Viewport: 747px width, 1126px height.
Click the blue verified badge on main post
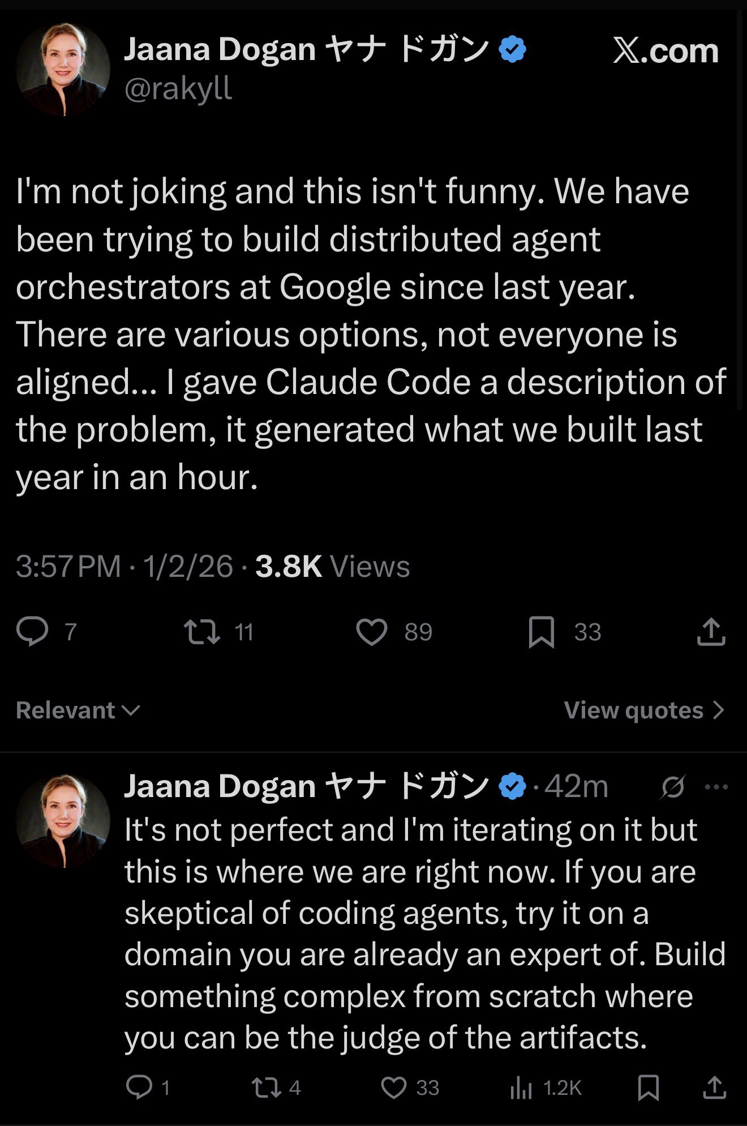click(x=513, y=50)
